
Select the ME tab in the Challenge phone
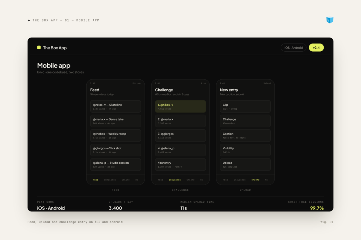coord(202,180)
